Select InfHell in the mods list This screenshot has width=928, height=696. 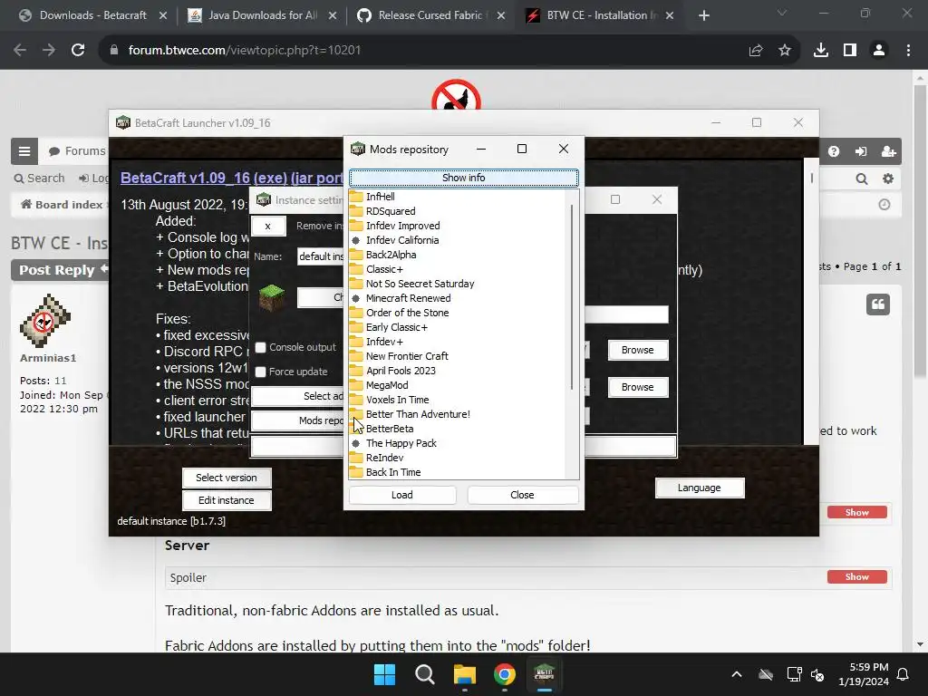[380, 197]
